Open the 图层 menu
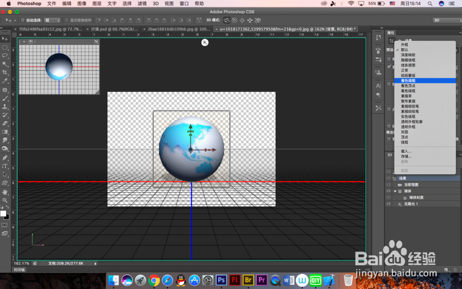 tap(97, 4)
